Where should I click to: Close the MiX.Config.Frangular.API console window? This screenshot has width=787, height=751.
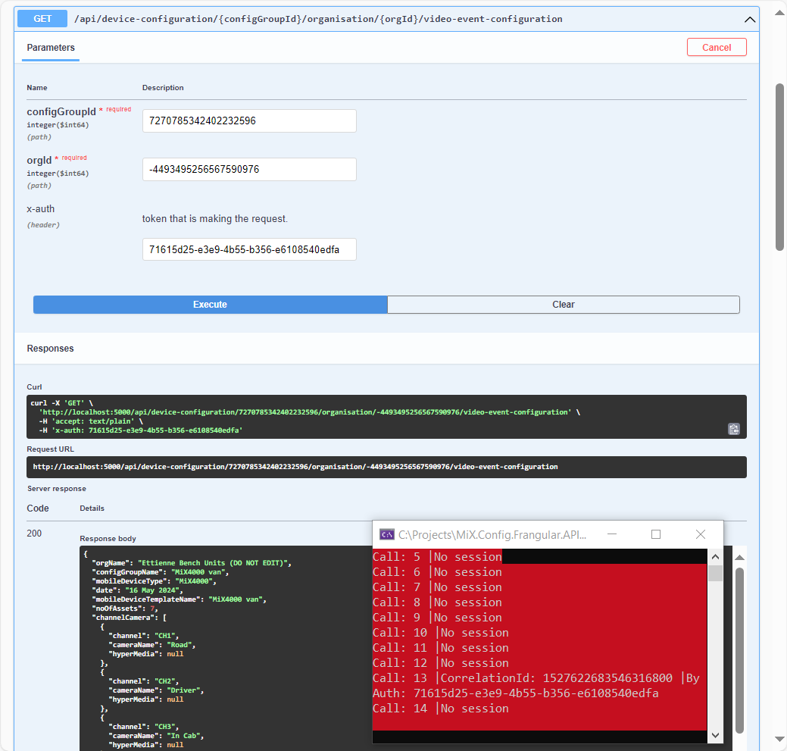point(700,534)
